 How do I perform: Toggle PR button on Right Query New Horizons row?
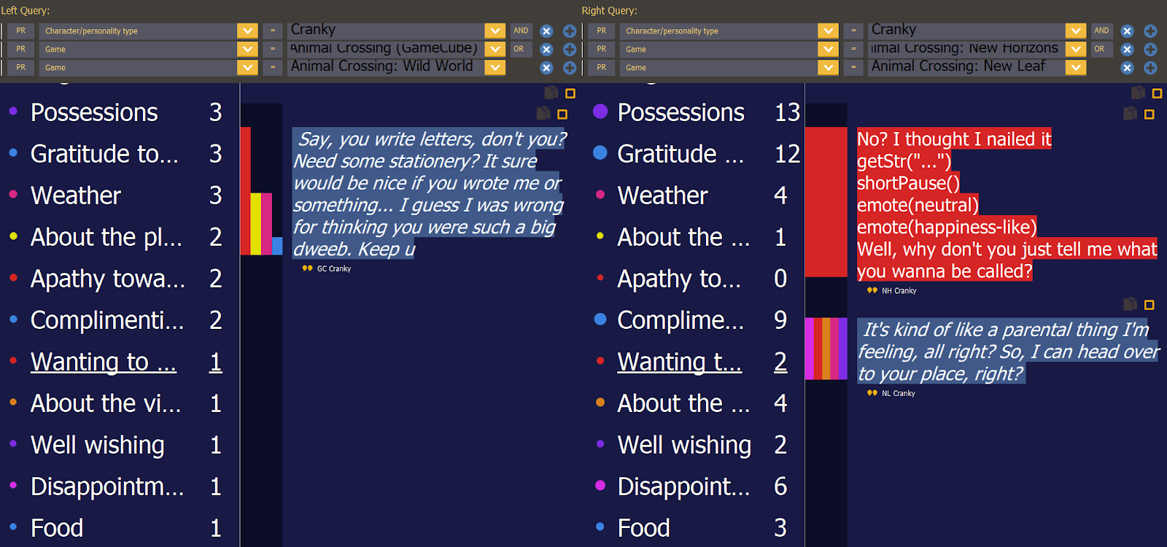coord(602,49)
